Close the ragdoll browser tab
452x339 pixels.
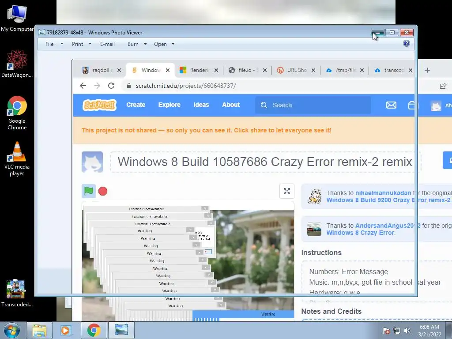119,70
